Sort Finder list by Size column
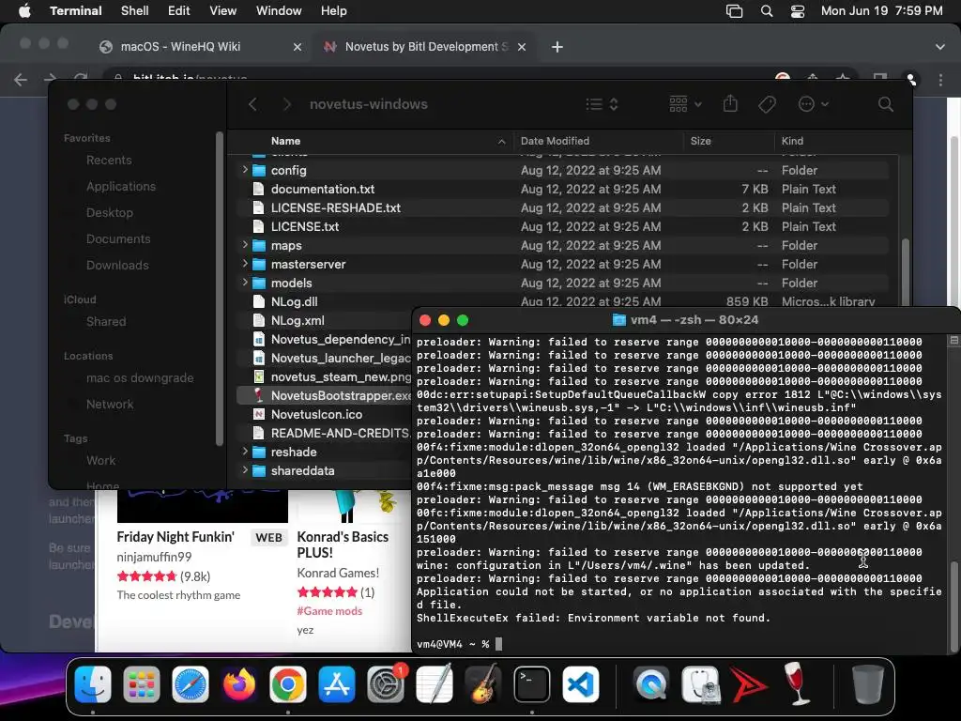961x721 pixels. point(728,141)
